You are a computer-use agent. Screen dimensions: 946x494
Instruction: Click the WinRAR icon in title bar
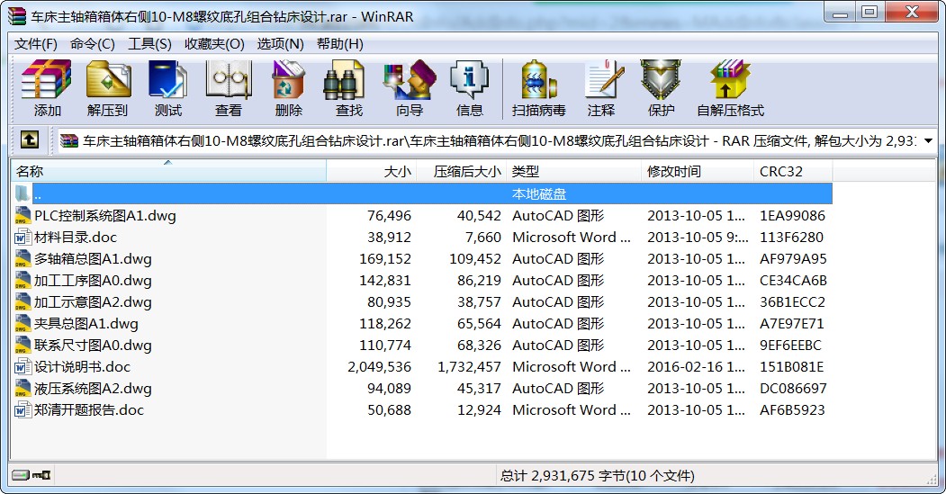click(x=16, y=15)
